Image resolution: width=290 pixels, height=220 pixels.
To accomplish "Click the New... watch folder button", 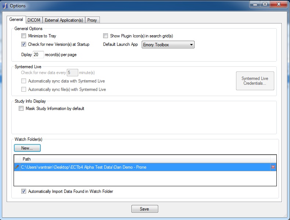I will click(27, 148).
